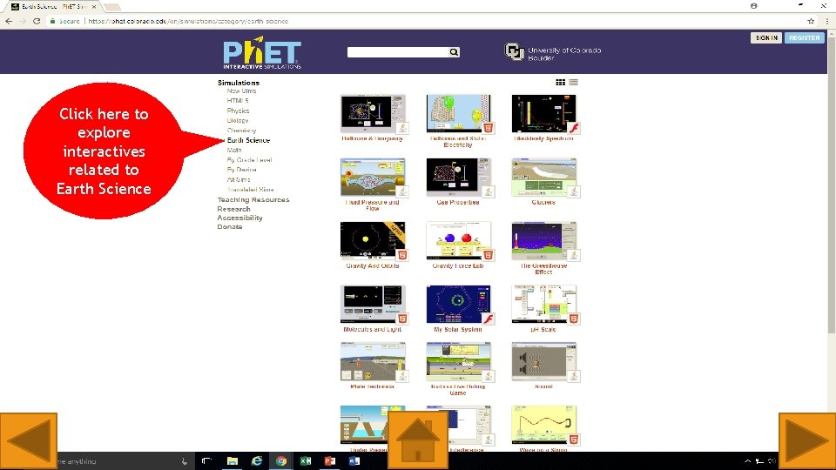836x470 pixels.
Task: Open the By Device category
Action: click(241, 170)
